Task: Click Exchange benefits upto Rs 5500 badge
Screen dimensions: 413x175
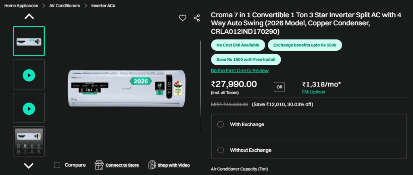Action: click(x=305, y=45)
